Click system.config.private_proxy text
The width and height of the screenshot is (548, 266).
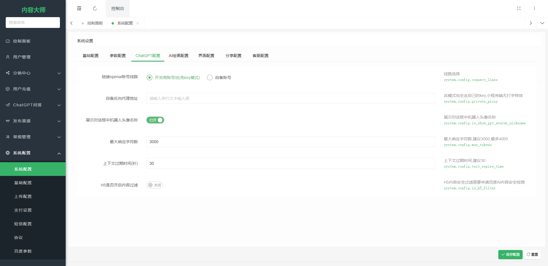point(471,101)
